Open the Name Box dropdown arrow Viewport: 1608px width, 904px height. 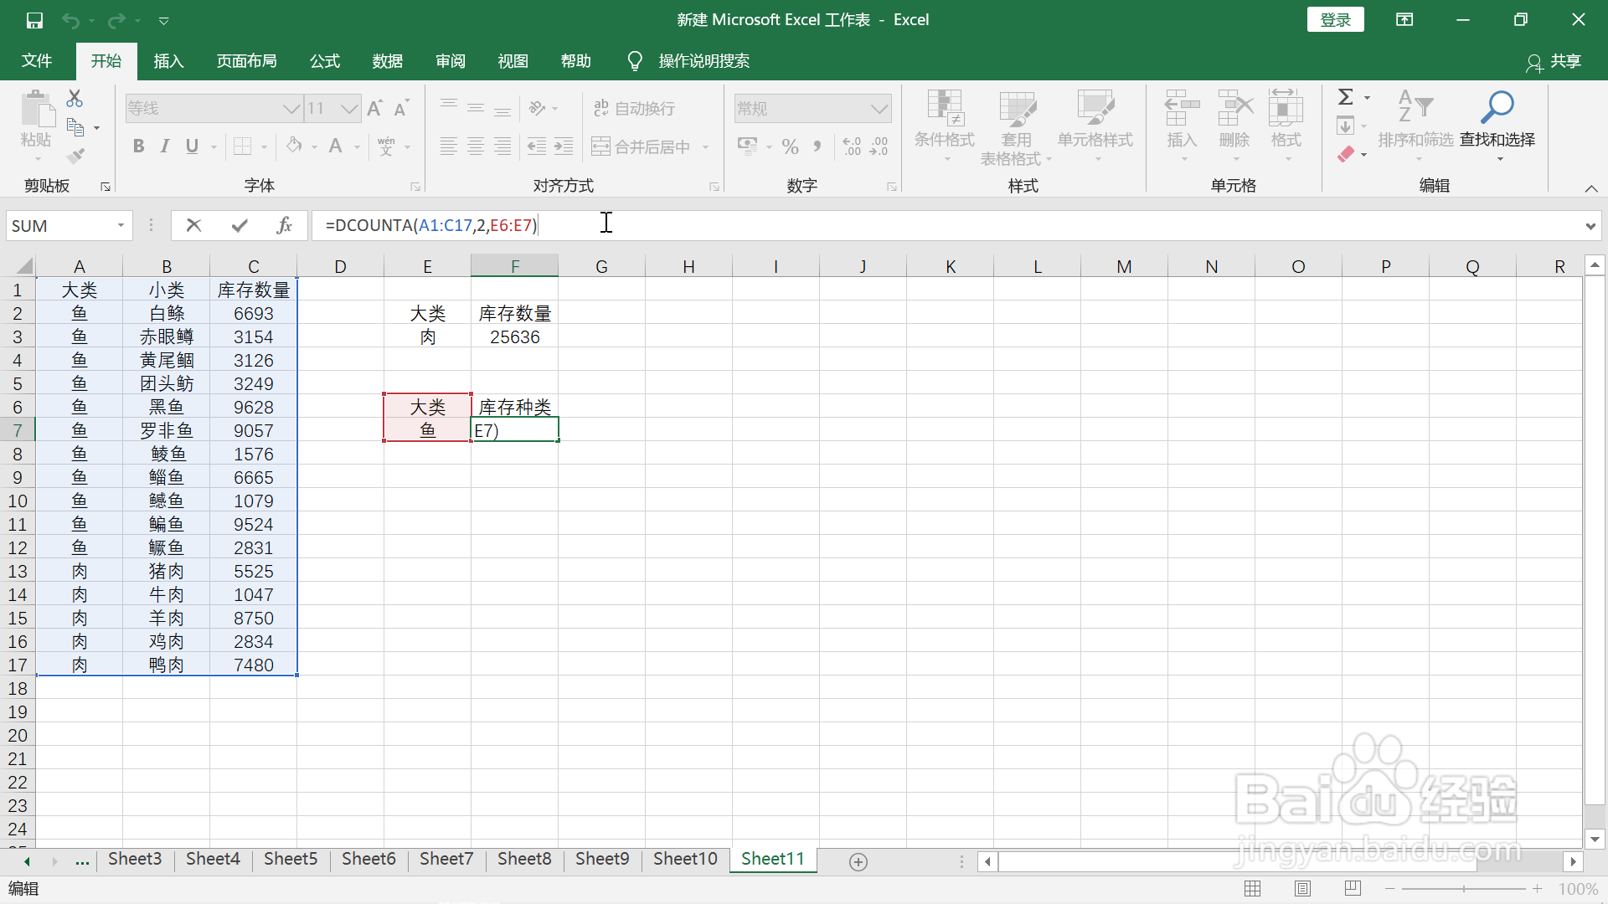click(121, 226)
